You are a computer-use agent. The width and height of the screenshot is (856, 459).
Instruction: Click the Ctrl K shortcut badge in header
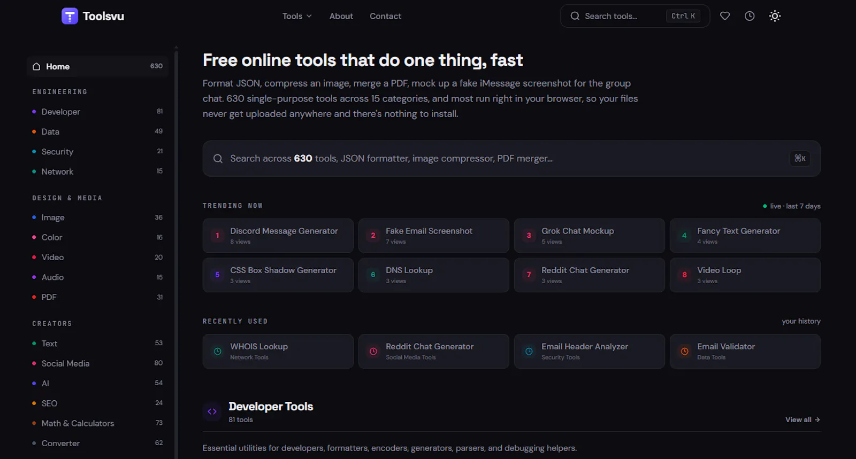coord(683,16)
